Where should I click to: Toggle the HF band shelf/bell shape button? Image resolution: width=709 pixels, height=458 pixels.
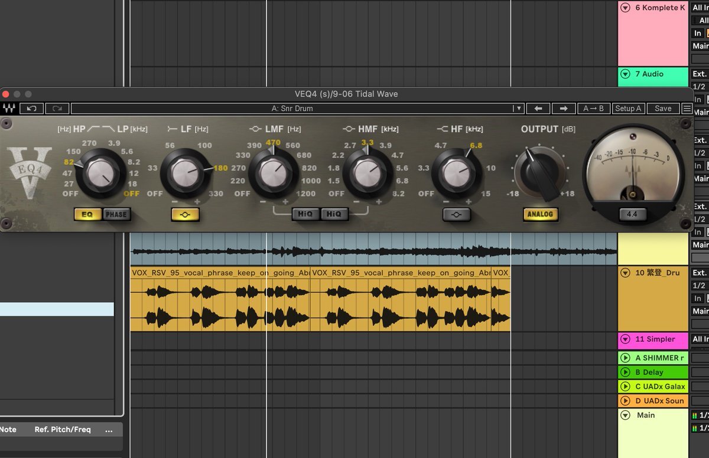(457, 214)
